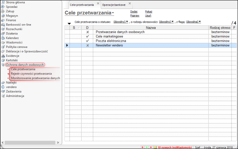Click the Bankowość on-line icon
Screen dimensions: 238x149
coord(3,24)
